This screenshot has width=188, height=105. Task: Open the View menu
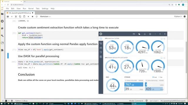[x=19, y=8]
